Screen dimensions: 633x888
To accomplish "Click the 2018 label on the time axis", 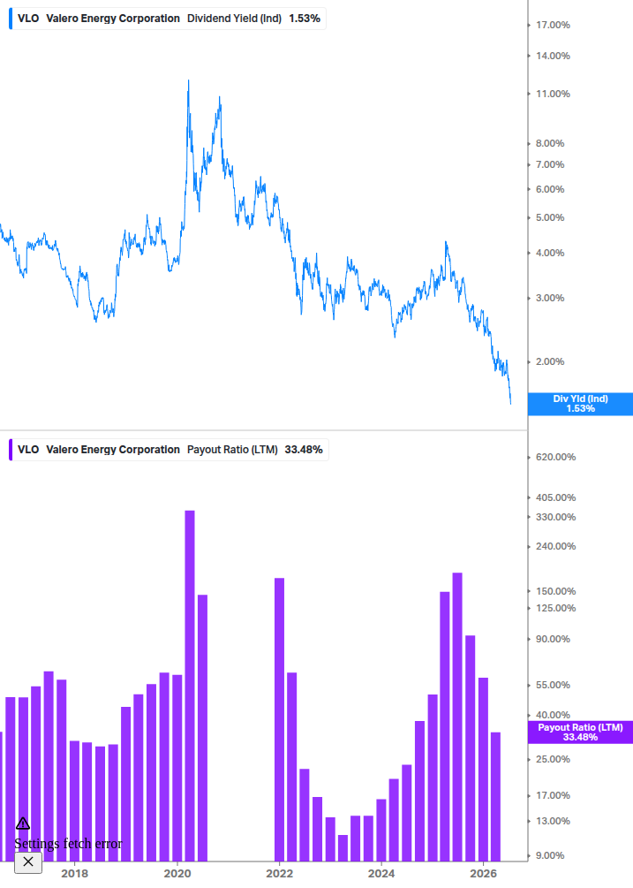I will click(75, 873).
